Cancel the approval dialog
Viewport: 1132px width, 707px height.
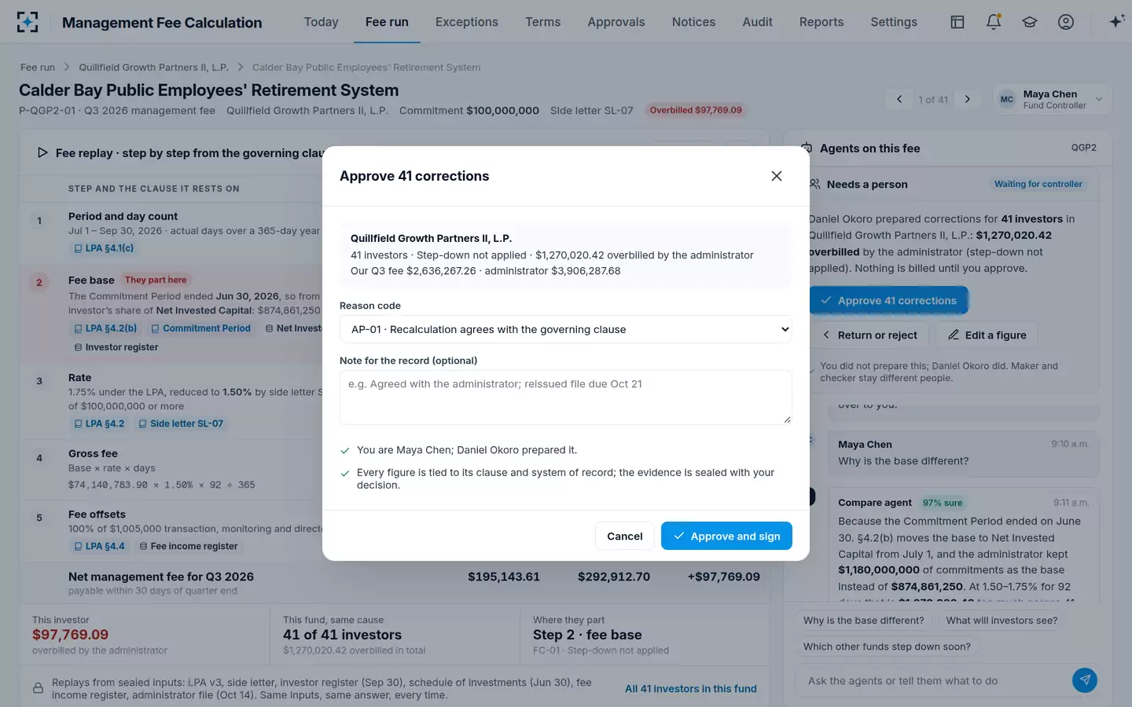click(625, 536)
